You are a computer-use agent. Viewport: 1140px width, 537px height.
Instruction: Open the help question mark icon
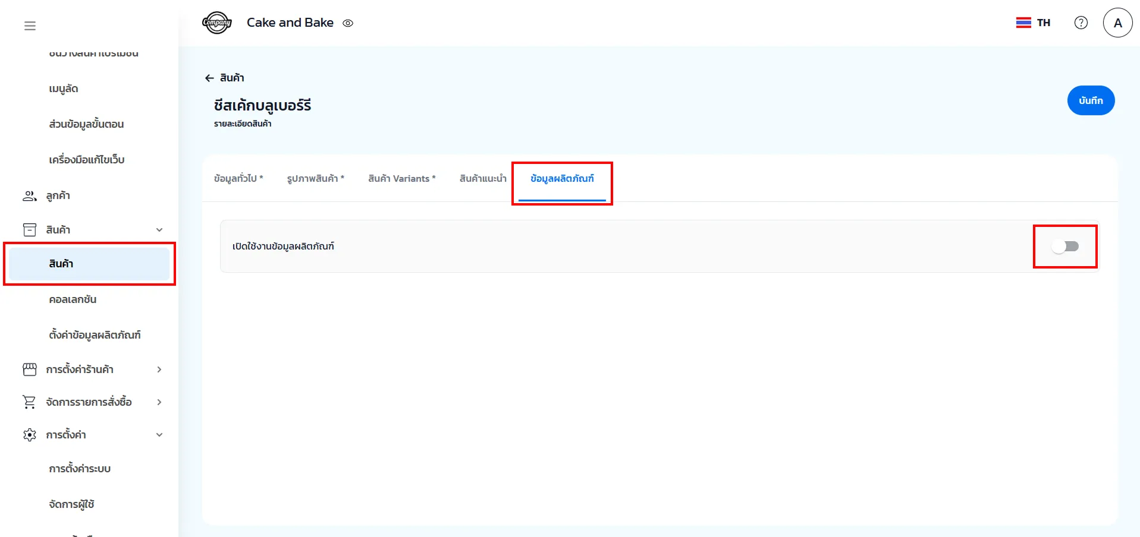1081,23
